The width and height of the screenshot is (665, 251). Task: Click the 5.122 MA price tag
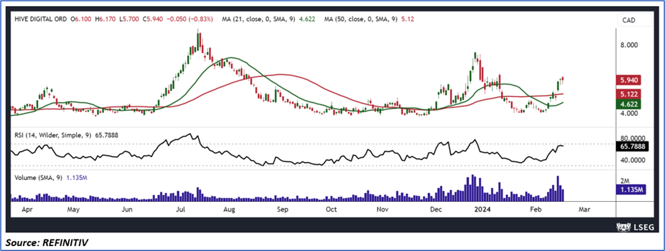pyautogui.click(x=629, y=94)
